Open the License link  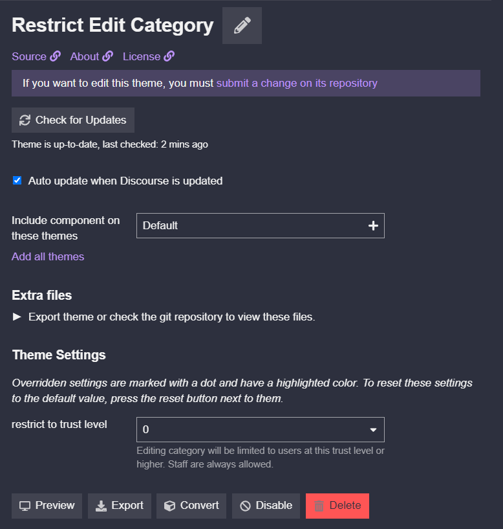(149, 56)
